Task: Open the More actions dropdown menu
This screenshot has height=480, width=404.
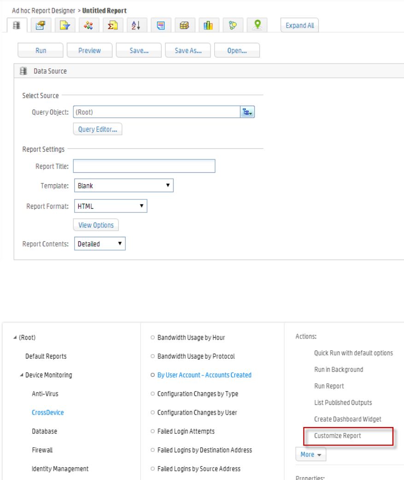Action: 310,455
